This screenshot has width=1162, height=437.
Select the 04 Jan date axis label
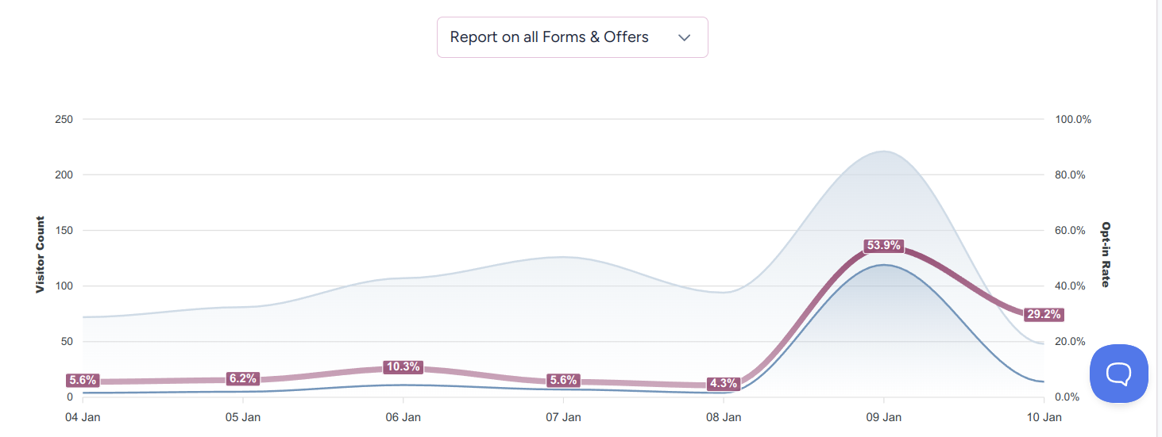pyautogui.click(x=83, y=417)
